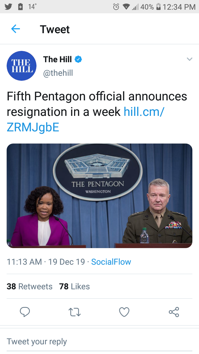Open the tweet options dropdown chevron
199x354 pixels.
click(x=189, y=59)
